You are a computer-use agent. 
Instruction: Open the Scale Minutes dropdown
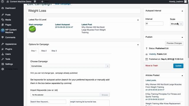(x=177, y=24)
